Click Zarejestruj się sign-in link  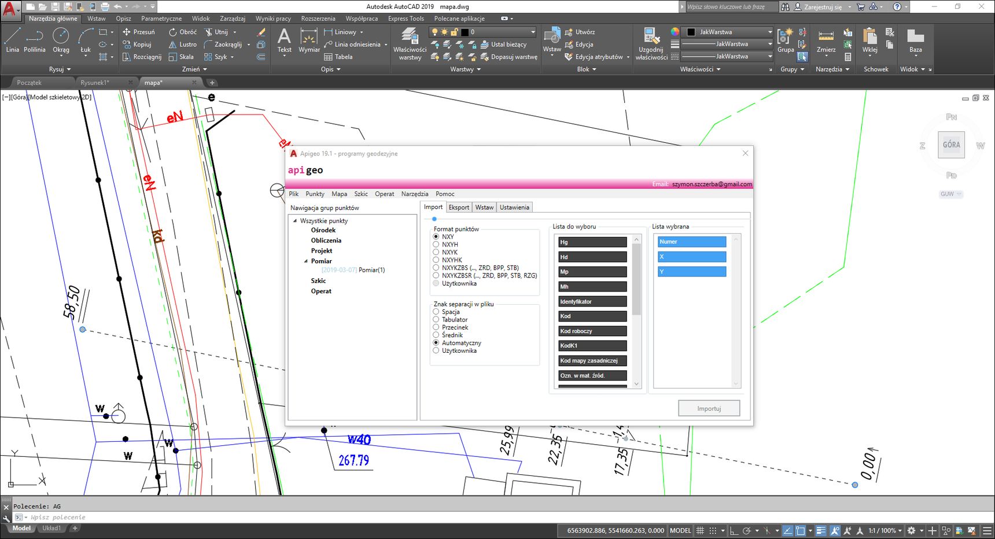coord(823,7)
